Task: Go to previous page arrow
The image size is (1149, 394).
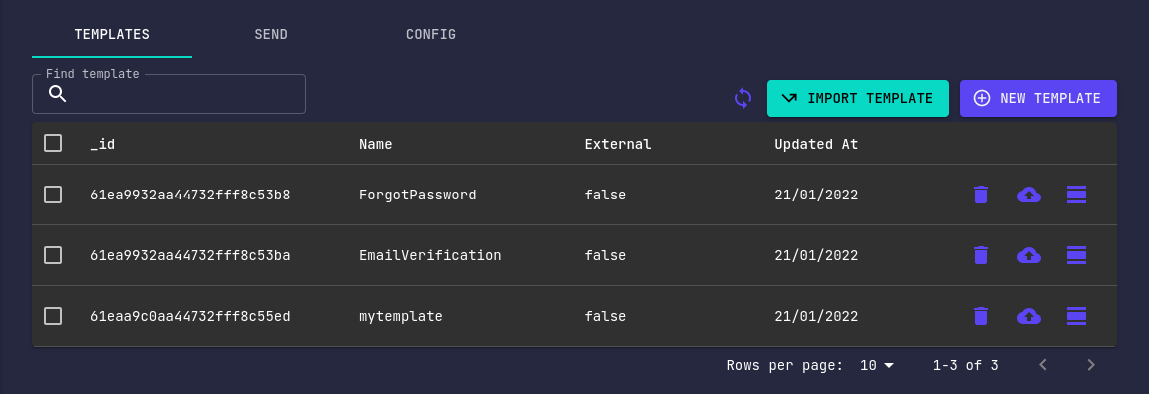Action: 1043,365
